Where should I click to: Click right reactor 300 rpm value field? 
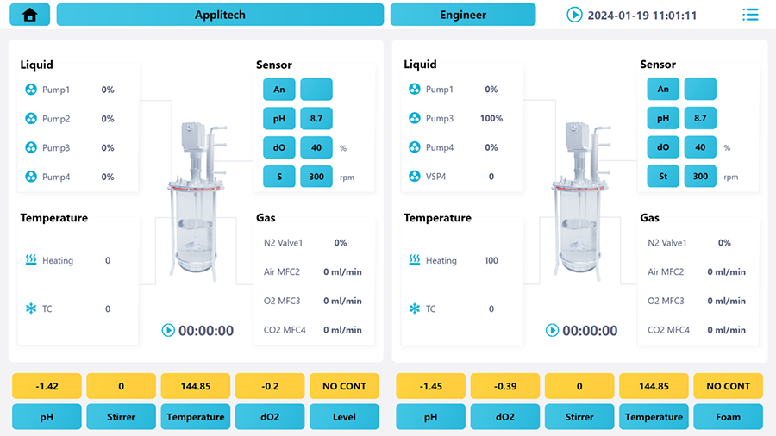700,177
